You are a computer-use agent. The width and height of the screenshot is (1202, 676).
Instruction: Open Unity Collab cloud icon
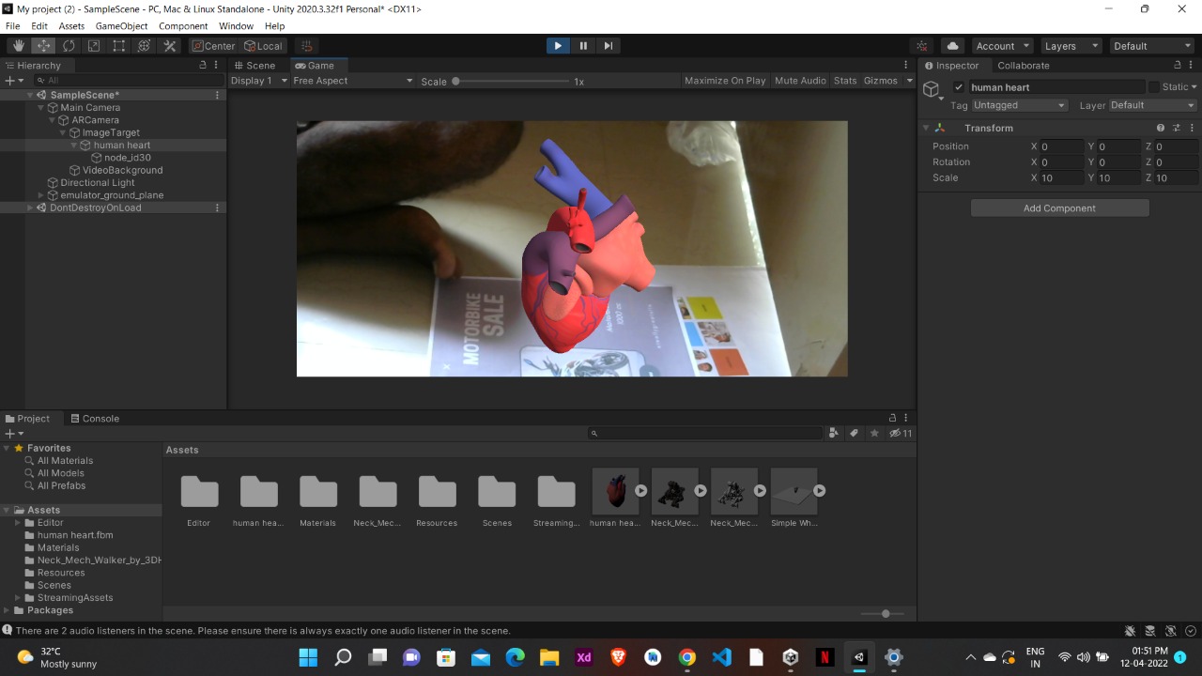point(953,46)
